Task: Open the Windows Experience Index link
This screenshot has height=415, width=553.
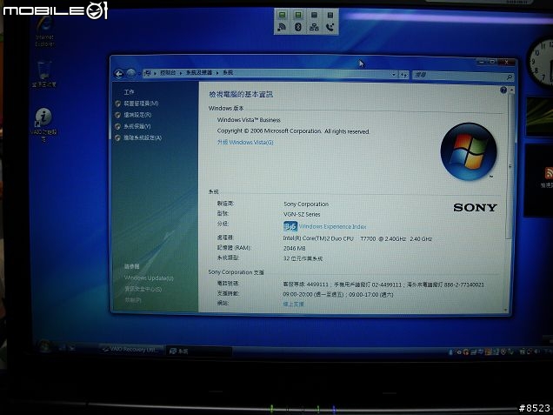Action: 332,226
